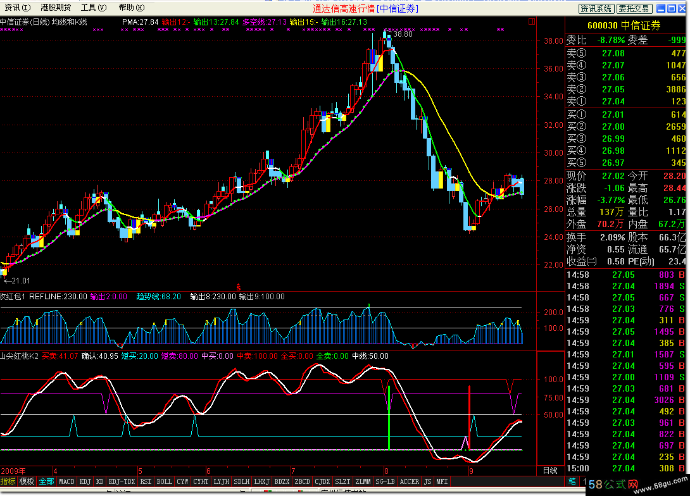This screenshot has width=690, height=496.
Task: Click the 短买:20.00 value label
Action: click(x=139, y=356)
